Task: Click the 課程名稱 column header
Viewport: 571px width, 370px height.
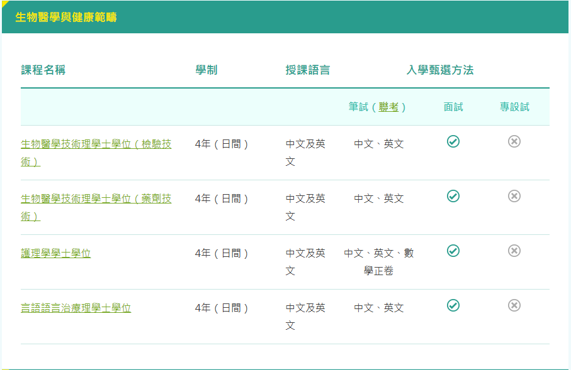Action: click(x=43, y=70)
